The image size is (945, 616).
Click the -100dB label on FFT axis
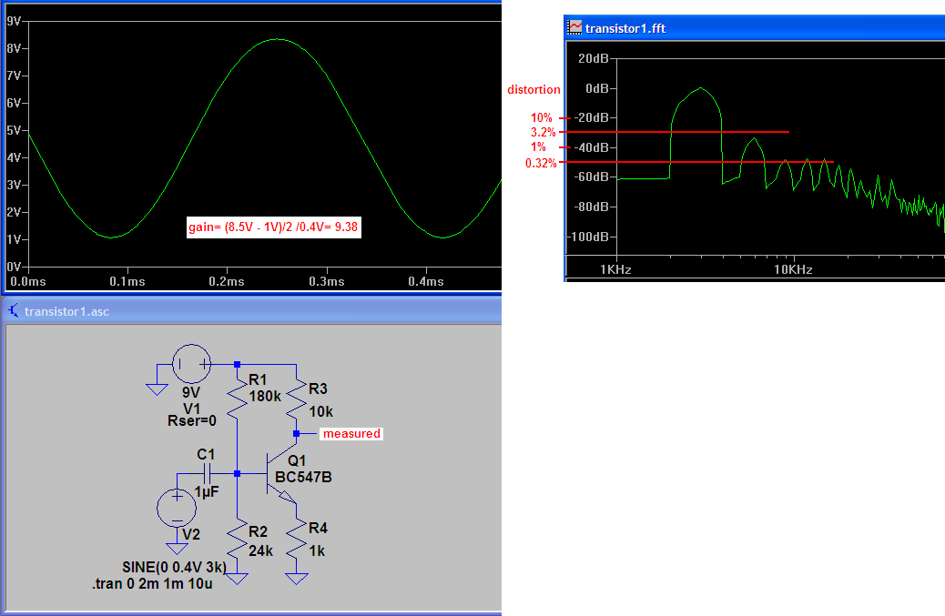587,236
